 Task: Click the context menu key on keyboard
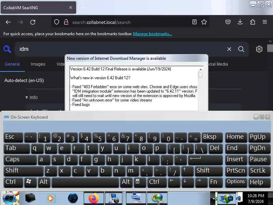point(140,182)
